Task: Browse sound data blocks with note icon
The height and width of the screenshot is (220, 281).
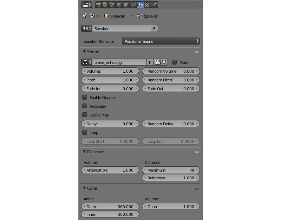Action: [87, 62]
